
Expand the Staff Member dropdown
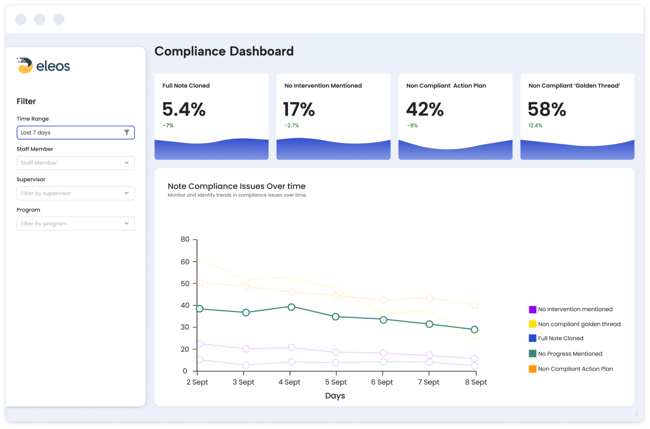point(76,163)
